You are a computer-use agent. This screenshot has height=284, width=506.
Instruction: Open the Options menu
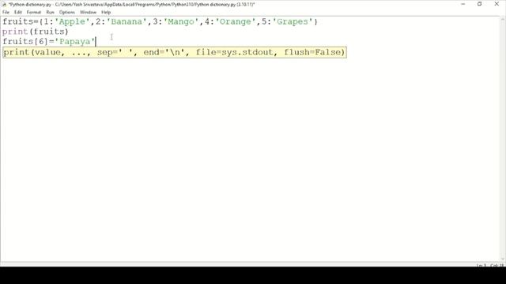click(x=66, y=13)
